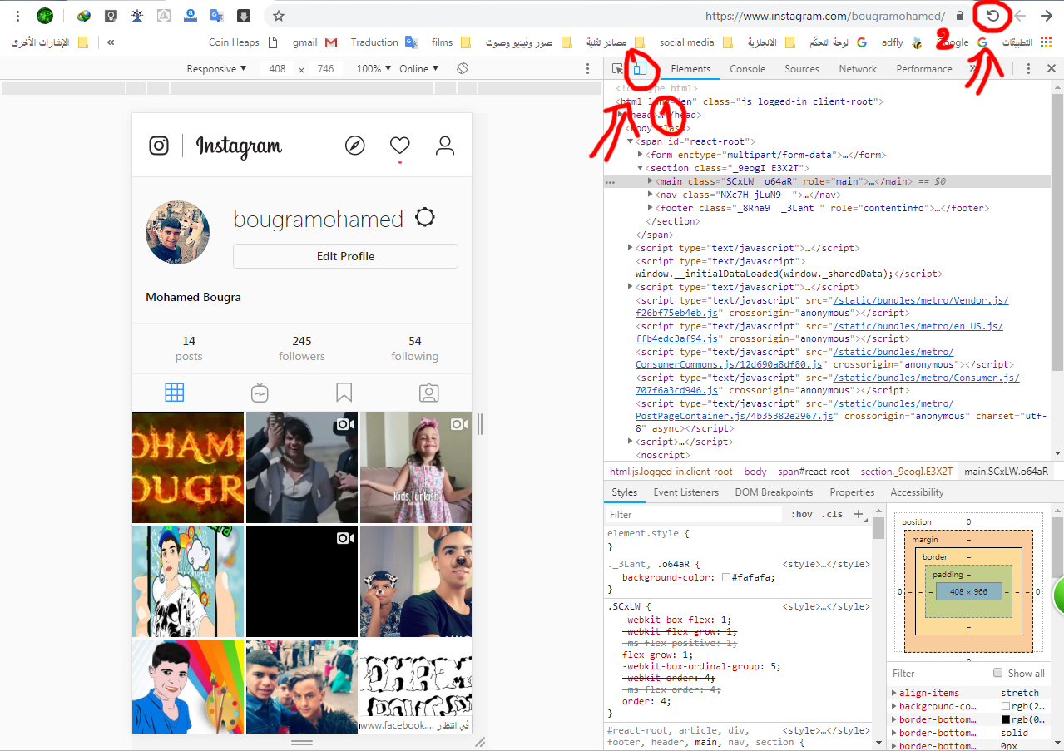Toggle element state with :hov button
1064x751 pixels.
pyautogui.click(x=802, y=514)
